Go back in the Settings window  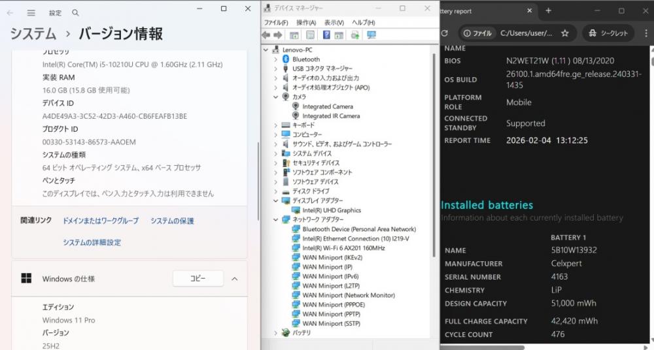coord(10,13)
